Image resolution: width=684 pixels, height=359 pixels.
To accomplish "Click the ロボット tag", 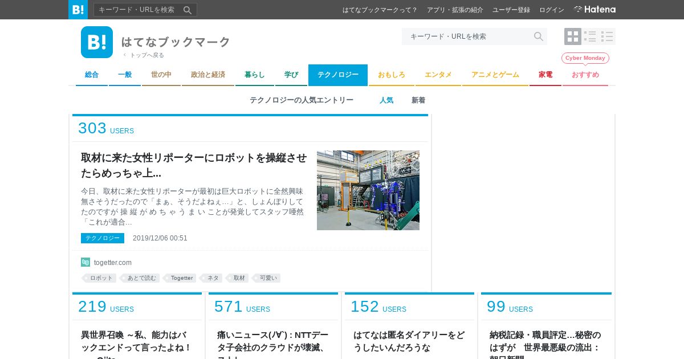I will (x=100, y=278).
